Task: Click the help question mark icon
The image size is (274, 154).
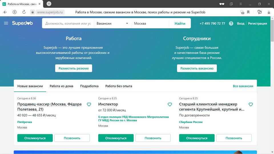Action: pos(231,23)
